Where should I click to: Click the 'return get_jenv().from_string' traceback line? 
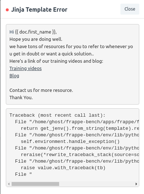click(x=80, y=128)
